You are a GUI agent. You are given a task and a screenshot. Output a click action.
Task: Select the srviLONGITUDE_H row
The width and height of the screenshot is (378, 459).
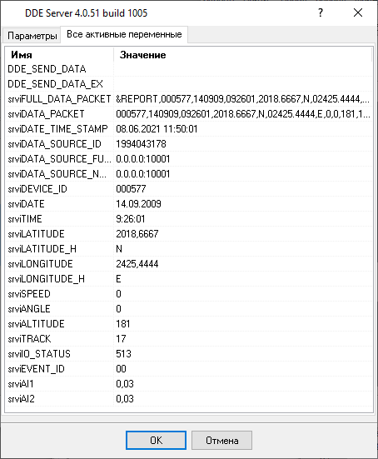pyautogui.click(x=189, y=279)
